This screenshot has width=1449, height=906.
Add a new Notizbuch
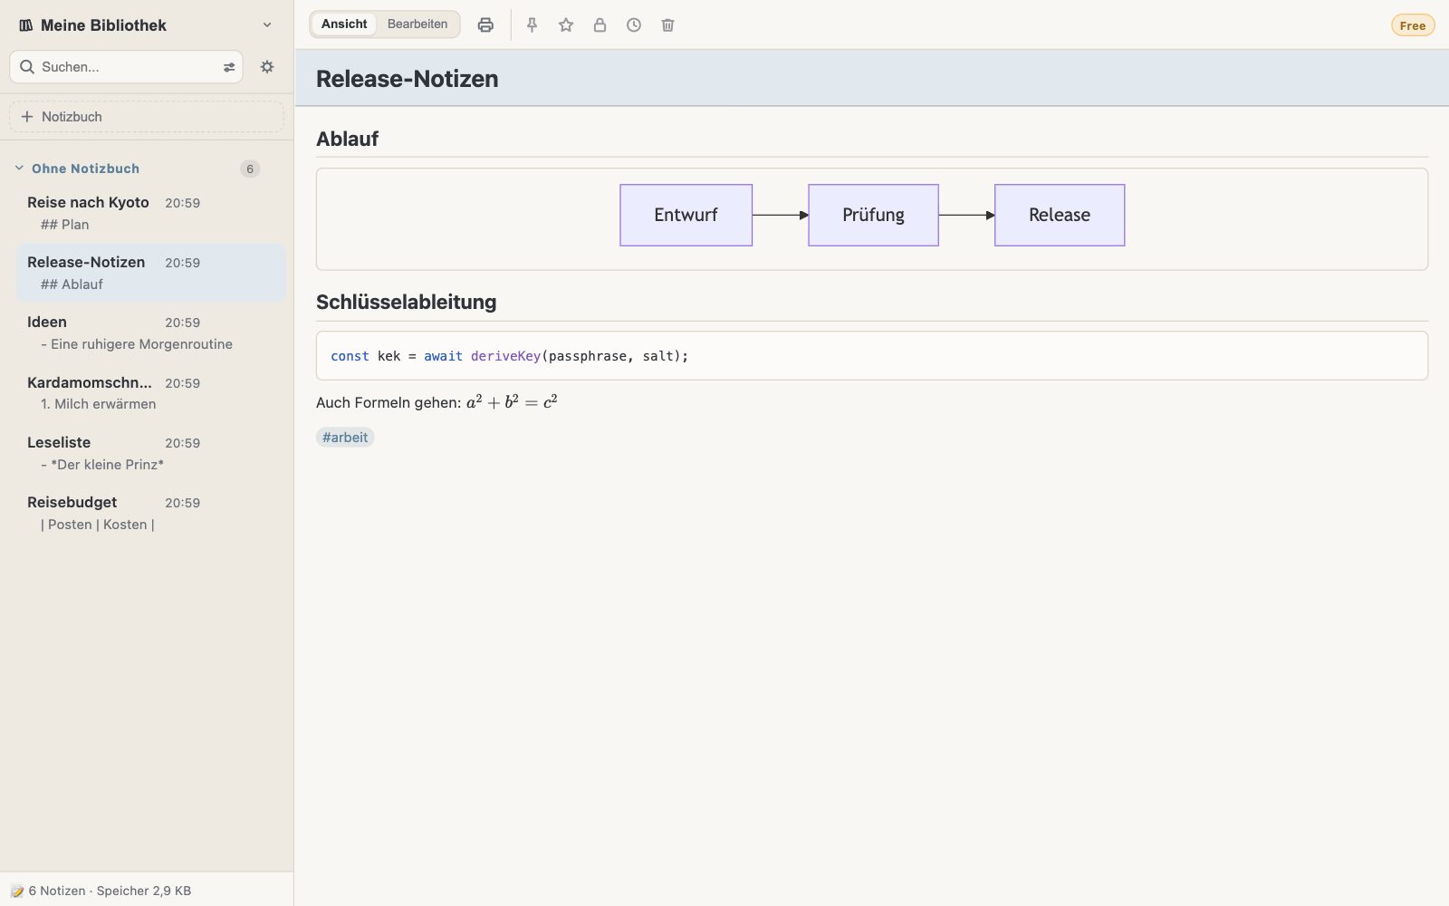click(147, 117)
